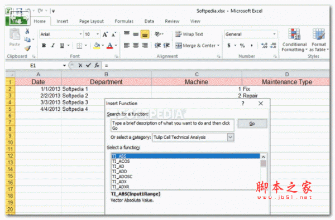Align text left
This screenshot has height=220, width=335.
pyautogui.click(x=127, y=46)
